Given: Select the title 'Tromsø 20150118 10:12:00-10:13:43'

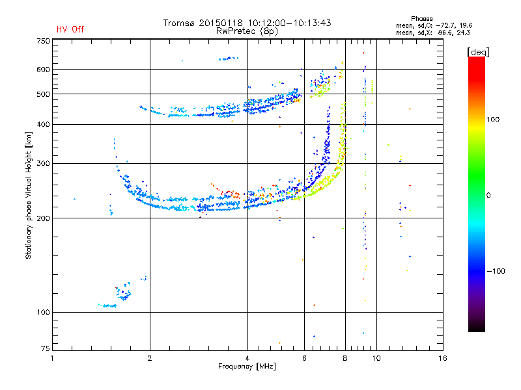Looking at the screenshot, I should click(247, 23).
